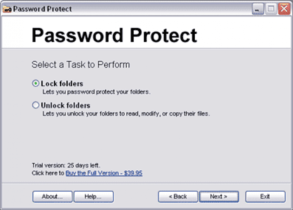Screen dimensions: 293x210
Task: Click the bold "Lock folders" label
Action: tap(62, 84)
